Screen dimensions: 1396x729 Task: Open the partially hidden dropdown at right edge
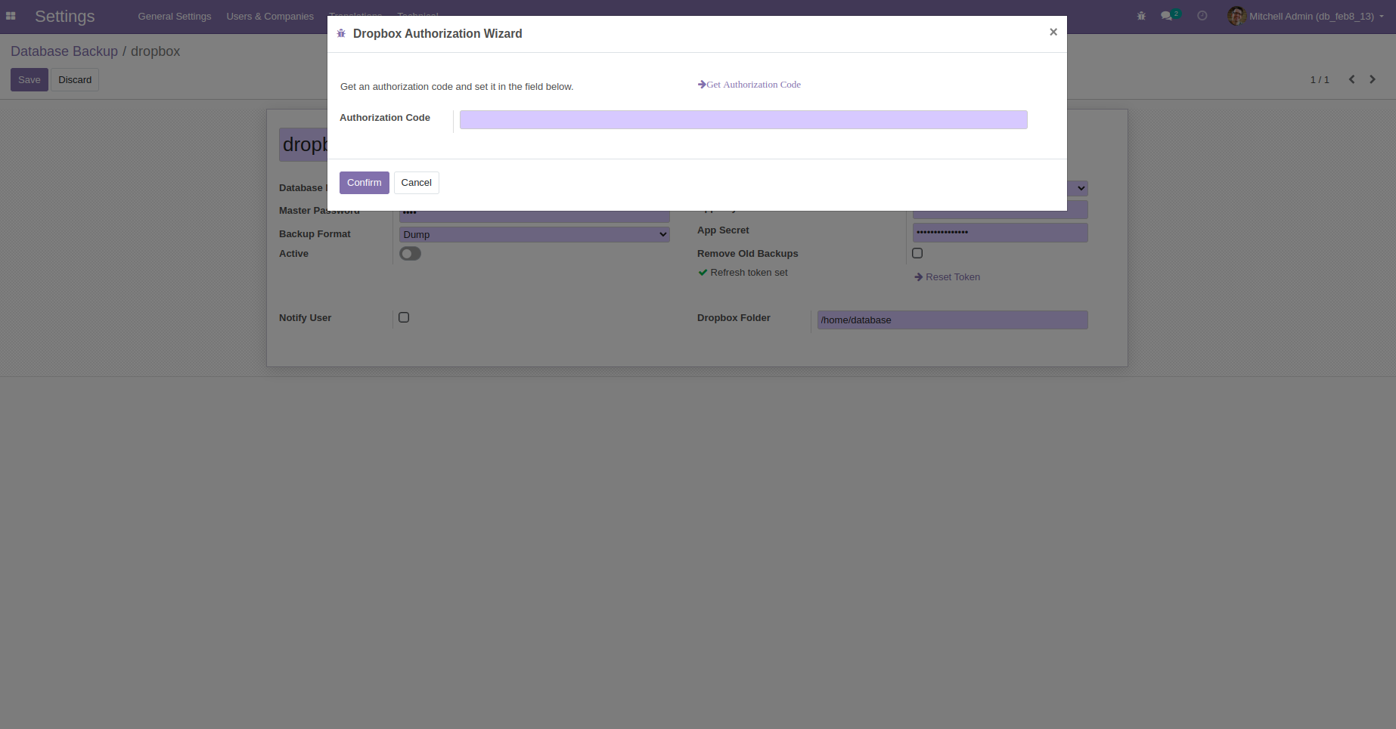[x=1078, y=188]
